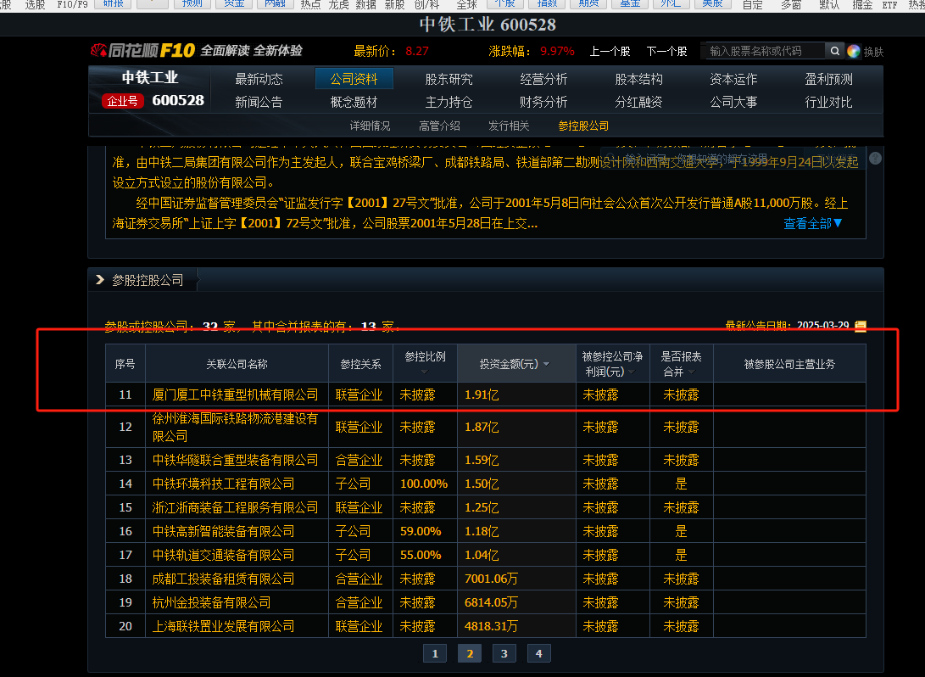Click the 同花顺 F10 logo
Screen dimensions: 925x677
pyautogui.click(x=142, y=51)
